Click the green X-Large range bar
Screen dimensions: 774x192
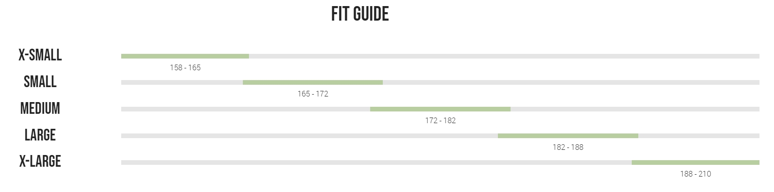[695, 162]
